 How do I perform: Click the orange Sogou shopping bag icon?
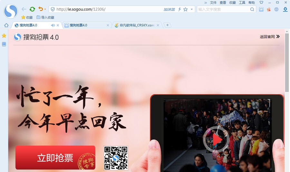269,9
